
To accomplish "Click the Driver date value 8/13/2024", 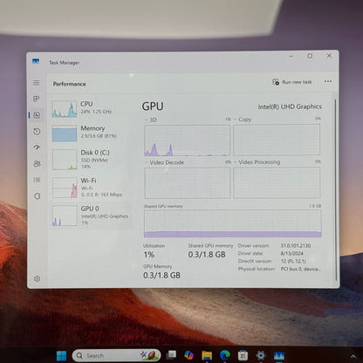I will coord(291,253).
